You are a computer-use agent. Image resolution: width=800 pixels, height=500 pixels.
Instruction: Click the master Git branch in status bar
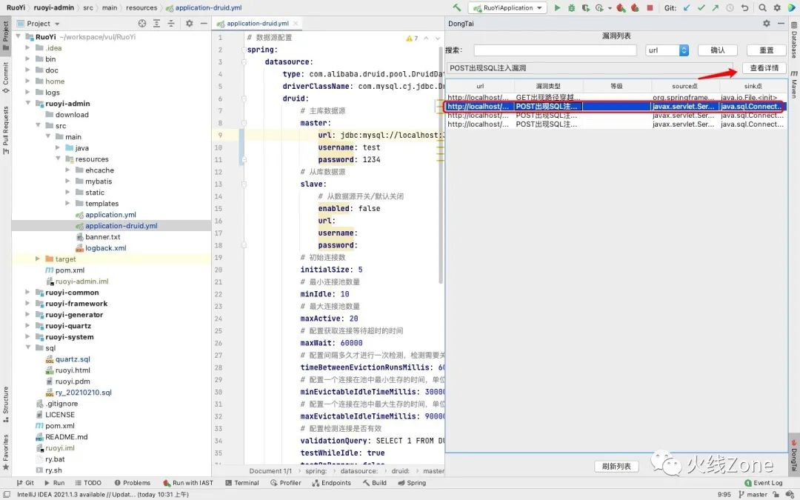point(753,494)
